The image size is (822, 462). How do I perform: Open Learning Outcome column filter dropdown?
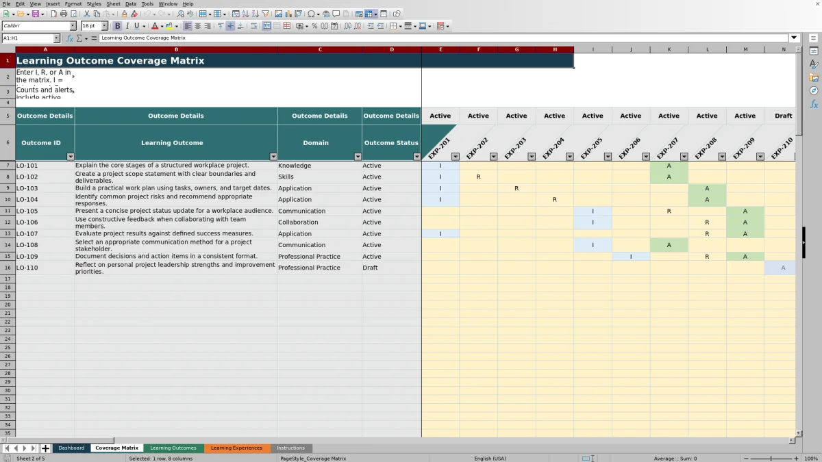[273, 157]
